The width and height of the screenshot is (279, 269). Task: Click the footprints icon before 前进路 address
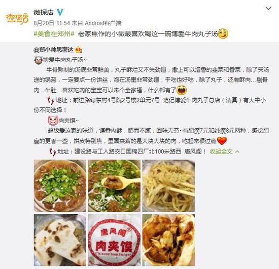[51, 101]
